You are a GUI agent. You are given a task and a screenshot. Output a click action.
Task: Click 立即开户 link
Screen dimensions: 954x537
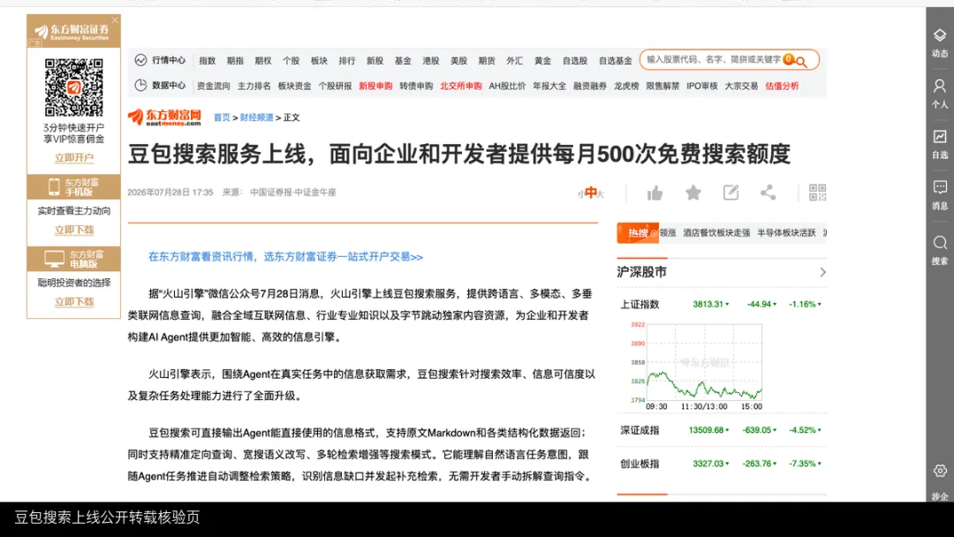click(73, 157)
